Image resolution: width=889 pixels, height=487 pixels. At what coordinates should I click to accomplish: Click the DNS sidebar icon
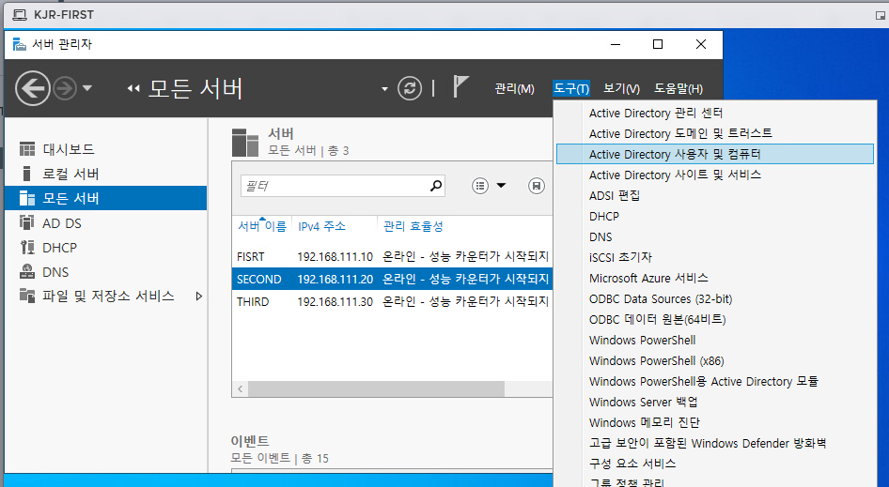click(x=26, y=272)
